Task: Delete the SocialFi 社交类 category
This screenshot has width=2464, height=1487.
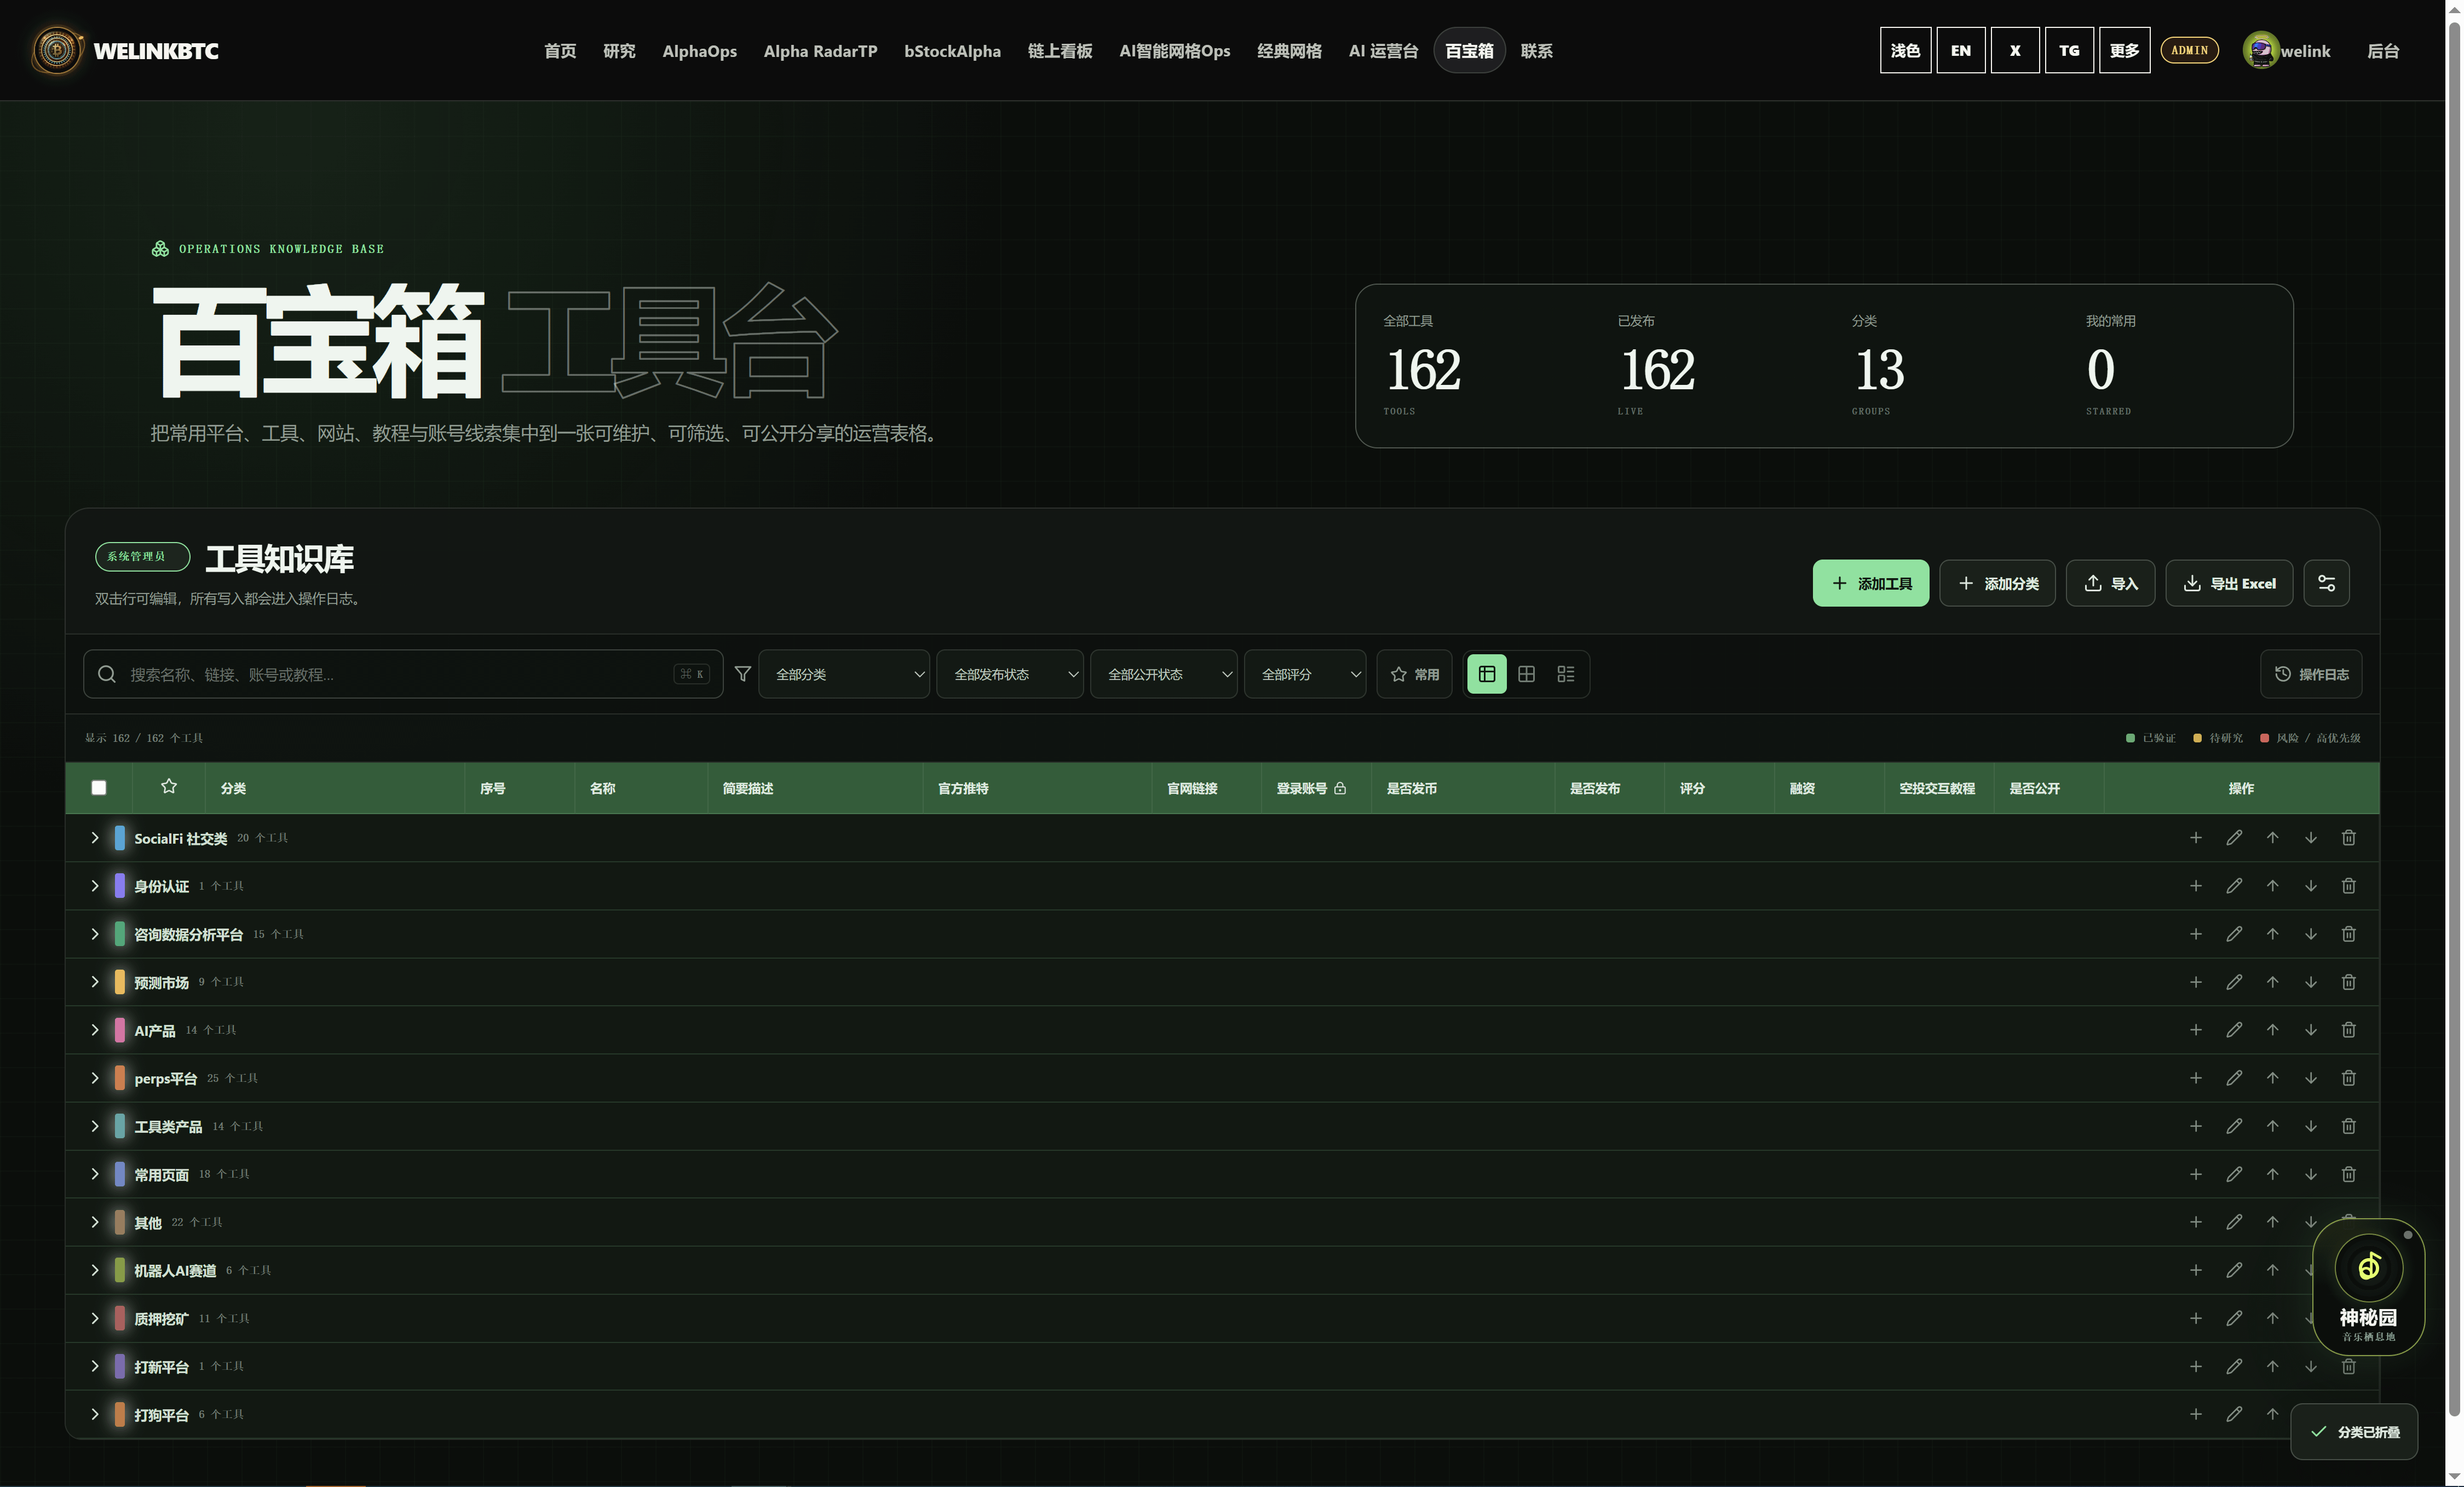Action: (x=2349, y=838)
